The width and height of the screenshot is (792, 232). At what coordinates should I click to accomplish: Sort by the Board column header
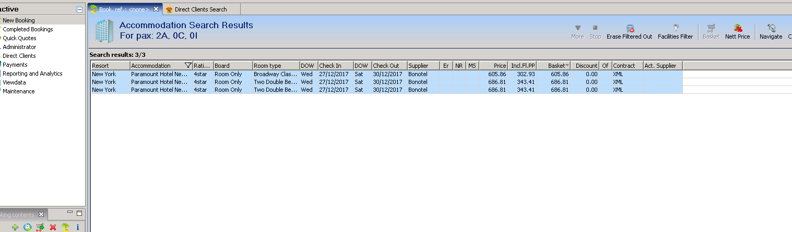click(233, 66)
